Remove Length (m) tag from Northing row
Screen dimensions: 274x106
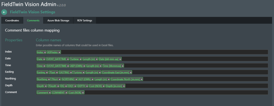click(x=109, y=79)
